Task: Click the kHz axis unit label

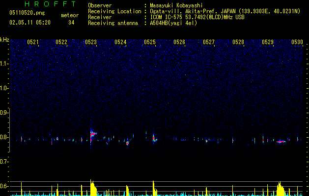Action: click(4, 40)
